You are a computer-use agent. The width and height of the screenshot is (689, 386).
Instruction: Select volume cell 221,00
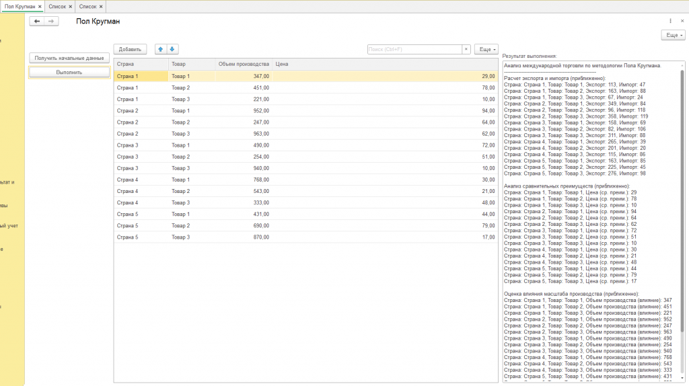click(244, 100)
